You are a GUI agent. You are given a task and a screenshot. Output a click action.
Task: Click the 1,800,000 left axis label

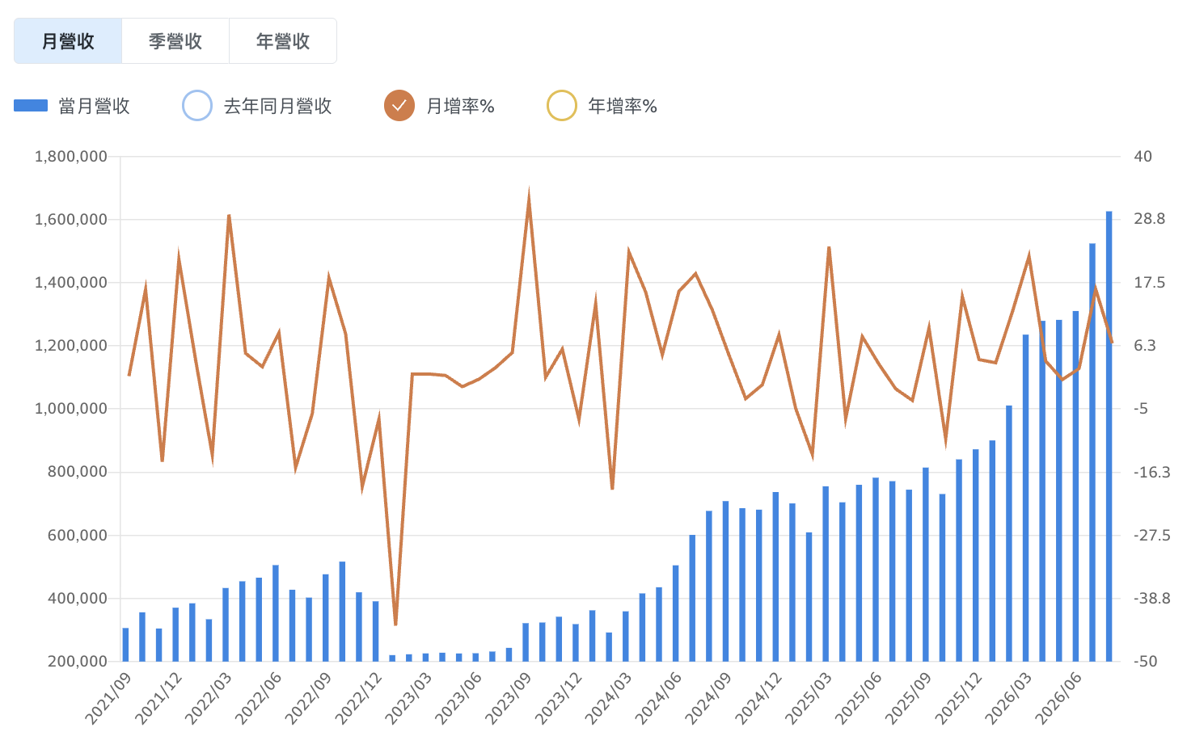pos(71,157)
